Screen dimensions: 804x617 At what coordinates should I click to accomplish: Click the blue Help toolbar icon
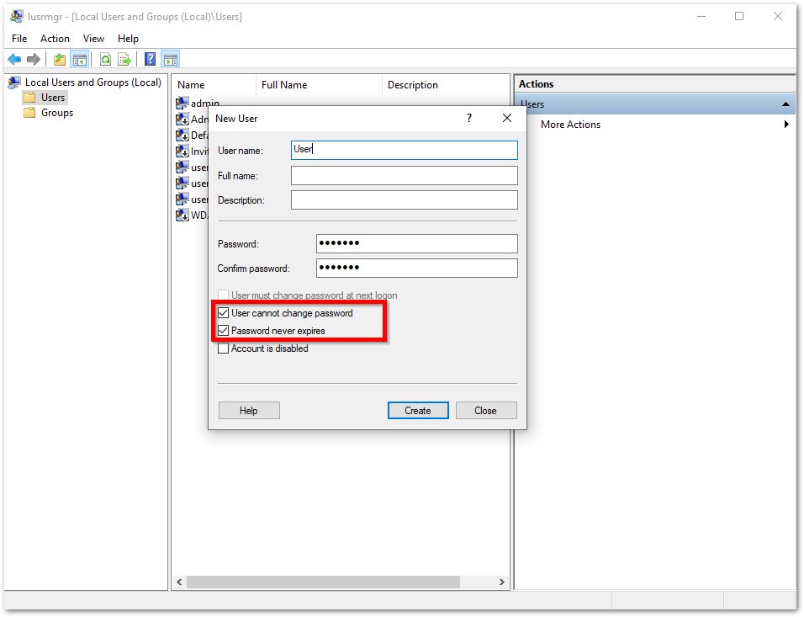pyautogui.click(x=150, y=59)
